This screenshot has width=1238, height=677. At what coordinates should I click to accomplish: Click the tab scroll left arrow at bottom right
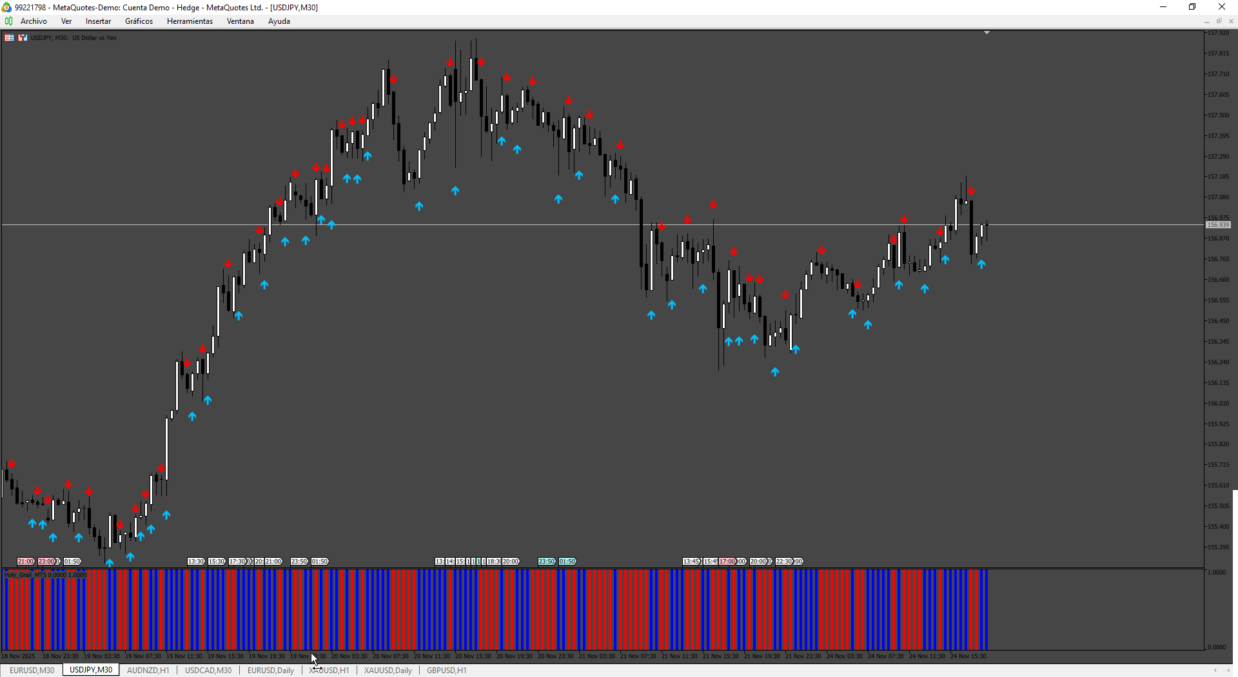[x=1215, y=670]
